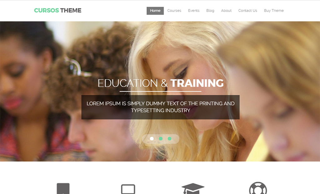
Task: Click the CURSOS THEME logo
Action: tap(57, 10)
